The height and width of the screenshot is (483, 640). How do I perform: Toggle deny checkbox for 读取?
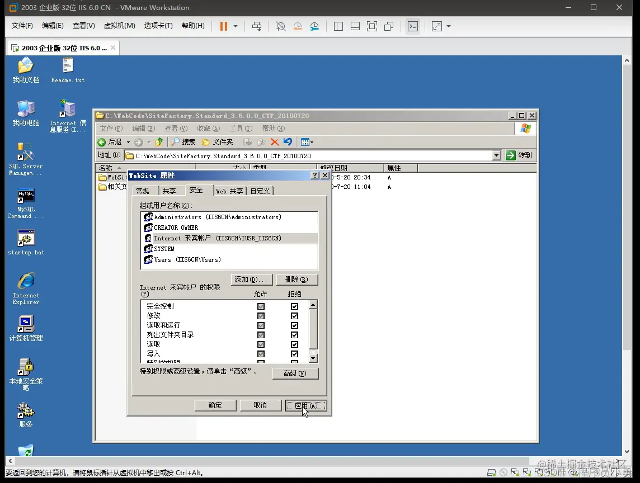click(294, 344)
